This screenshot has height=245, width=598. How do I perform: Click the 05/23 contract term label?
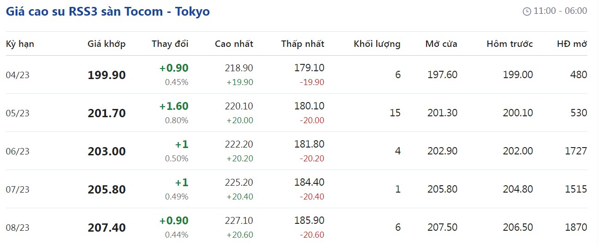coord(18,113)
